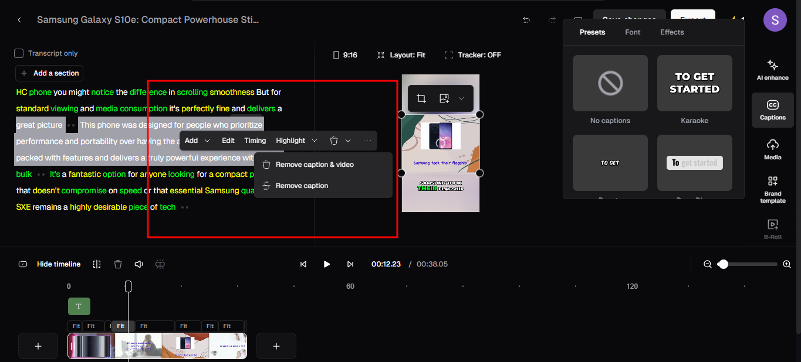Select the Karaoke caption preset
The width and height of the screenshot is (801, 362).
pos(695,83)
